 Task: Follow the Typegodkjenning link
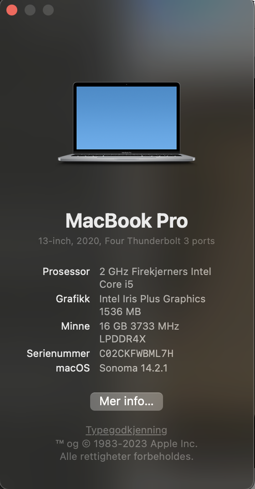[126, 430]
